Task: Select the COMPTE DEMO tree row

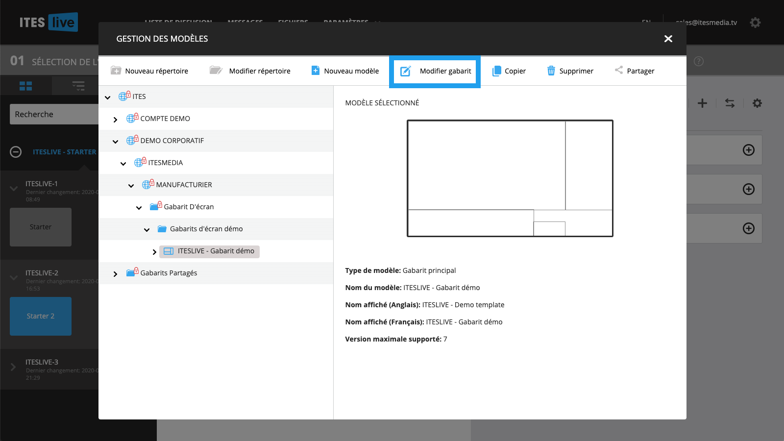Action: [x=216, y=119]
